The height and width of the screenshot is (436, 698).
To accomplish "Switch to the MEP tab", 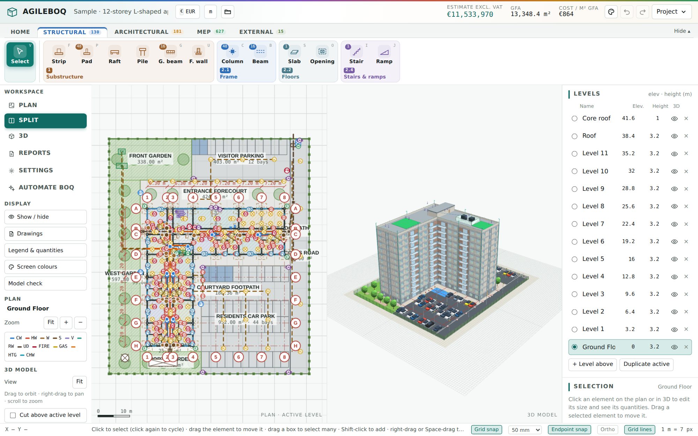I will pos(211,32).
